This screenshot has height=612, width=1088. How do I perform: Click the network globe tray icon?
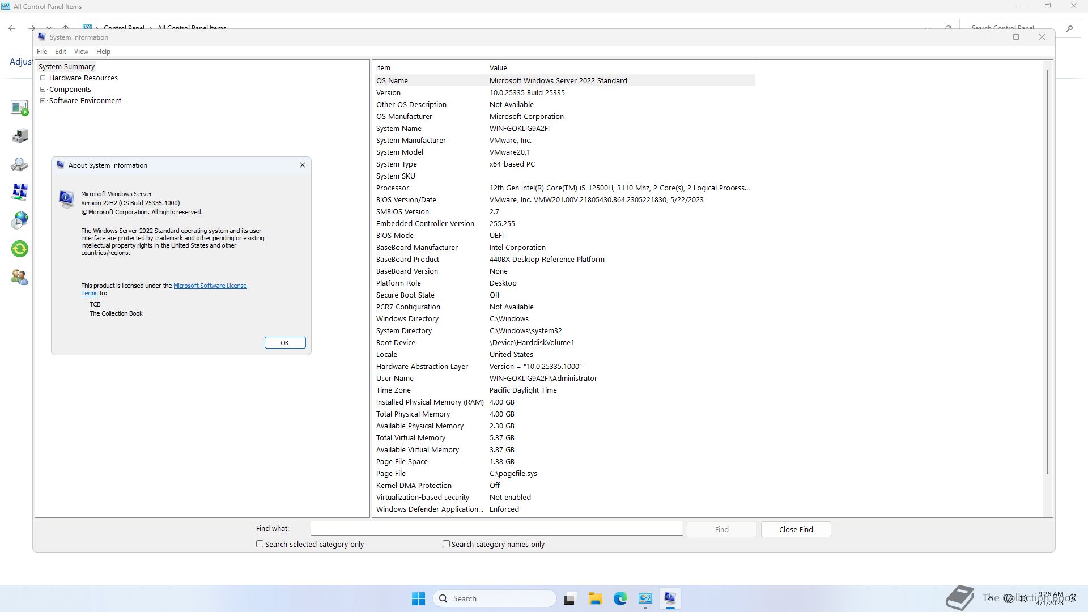coord(1008,598)
